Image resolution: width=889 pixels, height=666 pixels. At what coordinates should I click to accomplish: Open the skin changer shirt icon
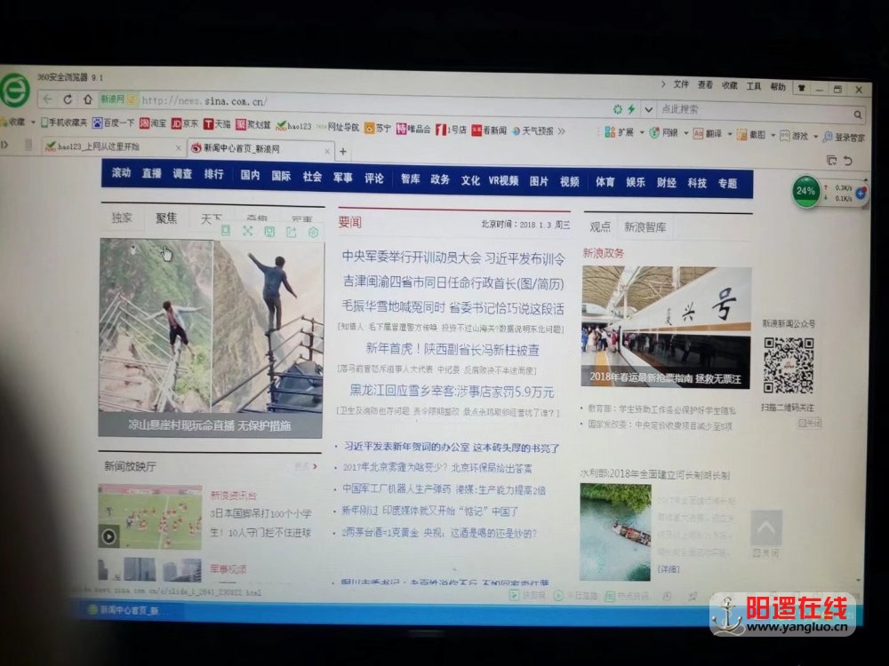(802, 88)
